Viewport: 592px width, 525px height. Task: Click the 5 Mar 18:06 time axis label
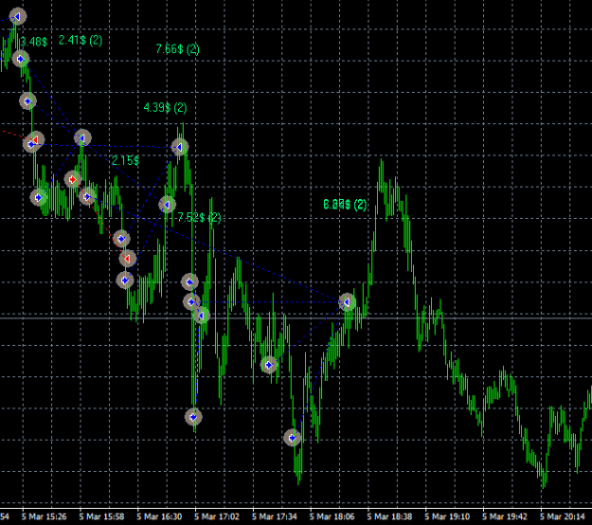point(332,516)
